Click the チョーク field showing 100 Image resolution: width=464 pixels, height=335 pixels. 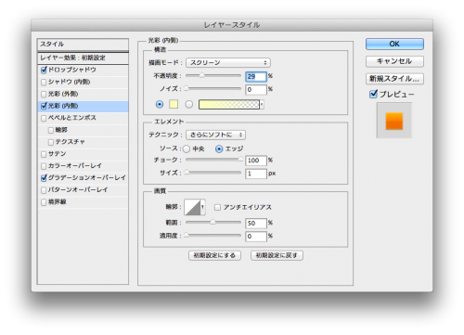(256, 161)
